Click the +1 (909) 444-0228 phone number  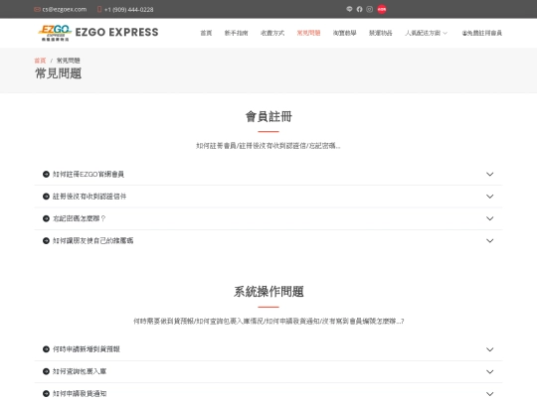point(128,10)
